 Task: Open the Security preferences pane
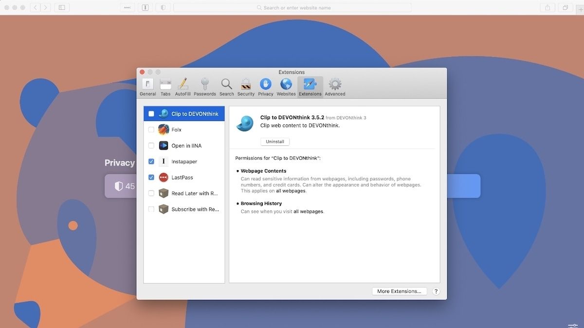pos(246,86)
